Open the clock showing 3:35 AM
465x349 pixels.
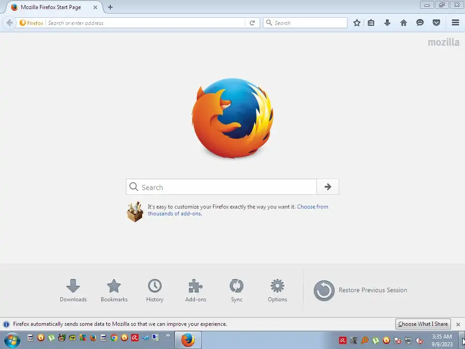click(442, 340)
